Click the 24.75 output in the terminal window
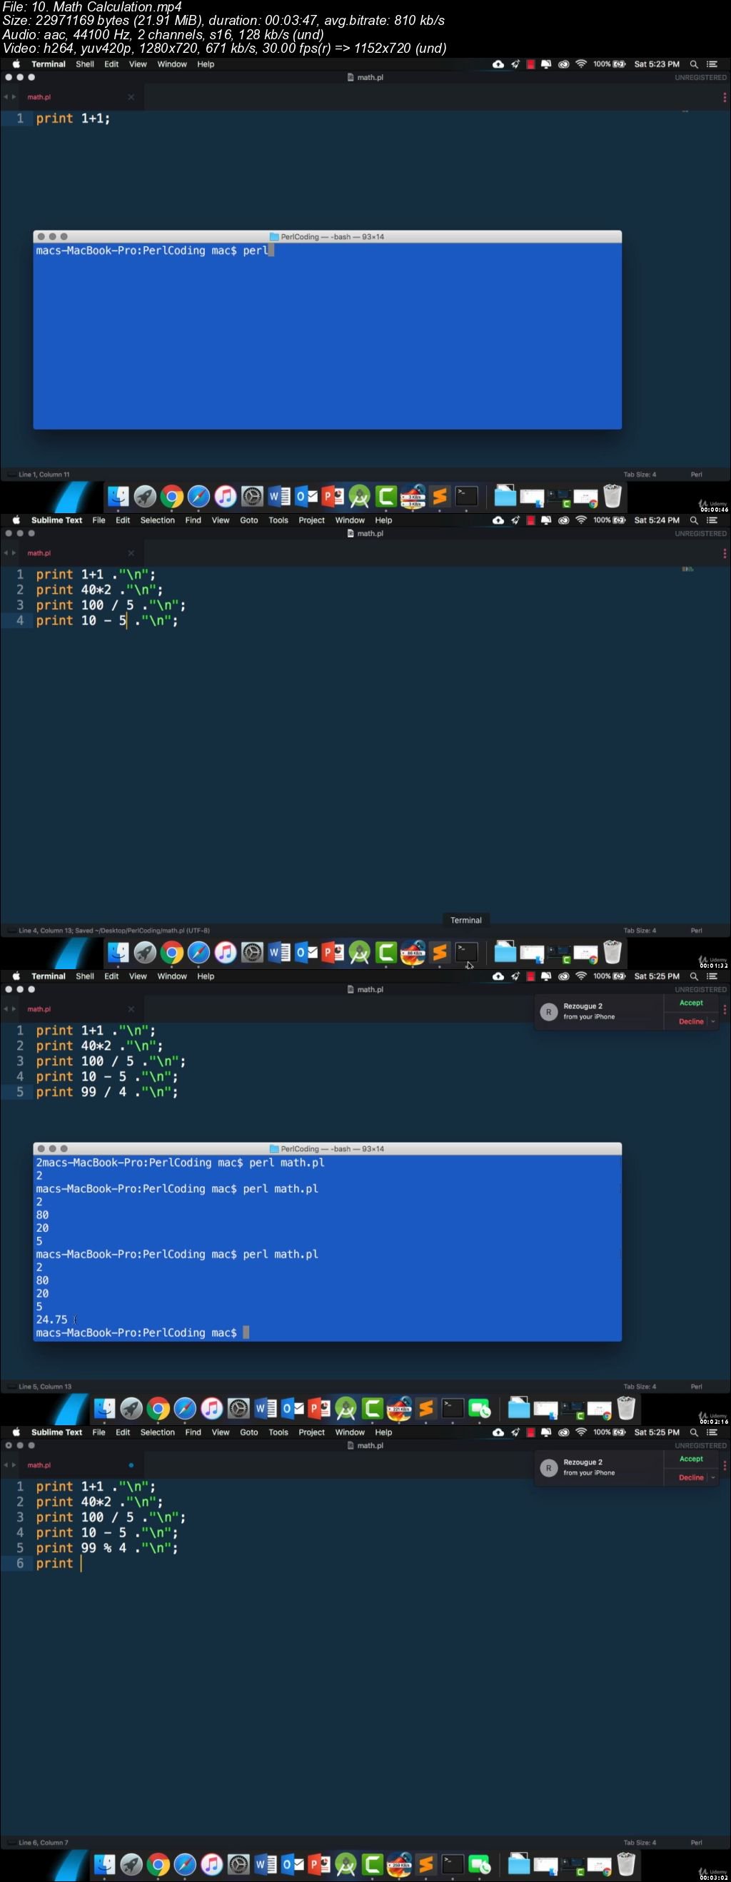Viewport: 731px width, 1882px height. 51,1320
